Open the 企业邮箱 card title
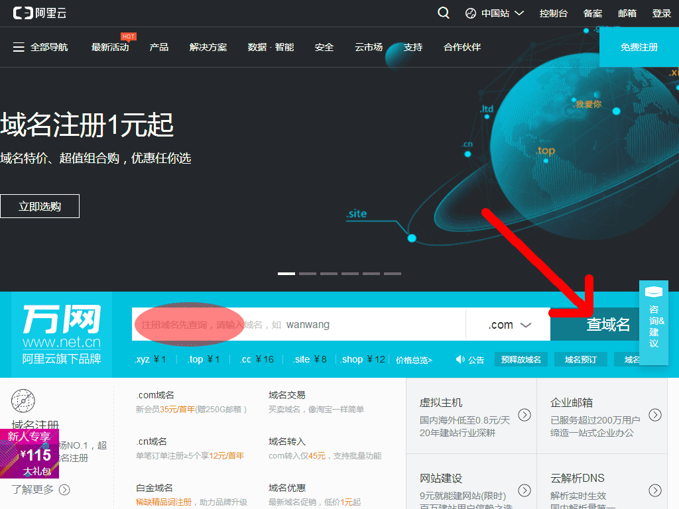The width and height of the screenshot is (679, 509). (572, 403)
